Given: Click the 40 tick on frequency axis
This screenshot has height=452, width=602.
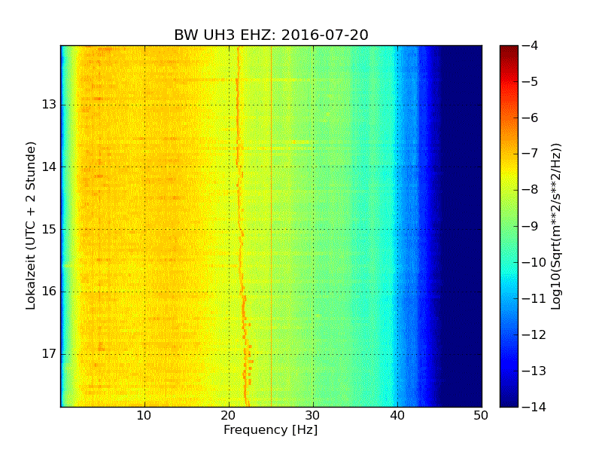Looking at the screenshot, I should [397, 416].
